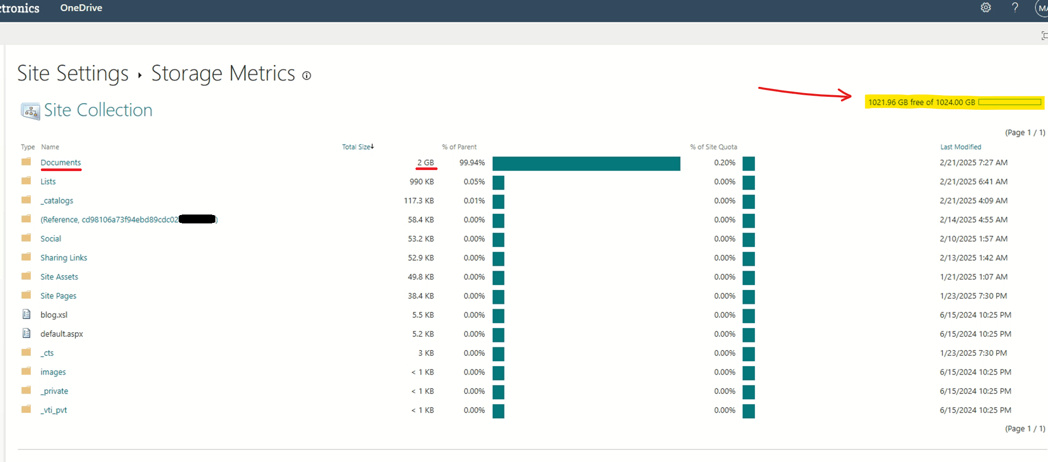Click the % of Site Quota column header
This screenshot has height=462, width=1048.
714,147
